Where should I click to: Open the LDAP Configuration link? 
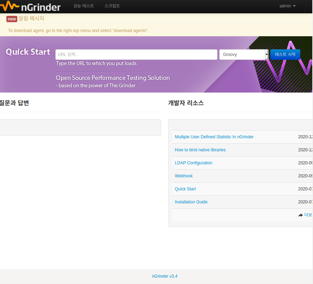194,163
